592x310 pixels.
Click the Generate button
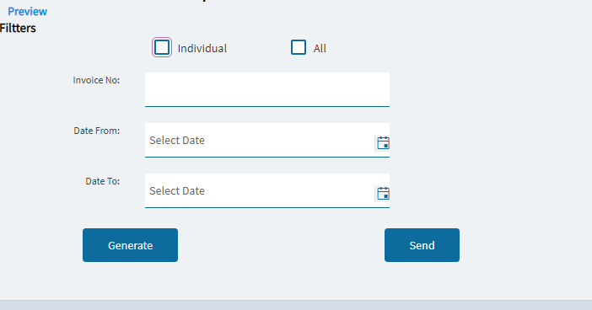point(130,245)
